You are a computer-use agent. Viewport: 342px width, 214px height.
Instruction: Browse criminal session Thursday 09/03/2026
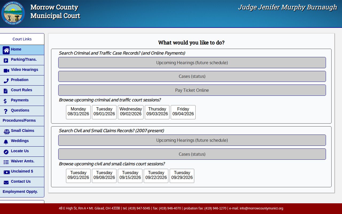157,112
